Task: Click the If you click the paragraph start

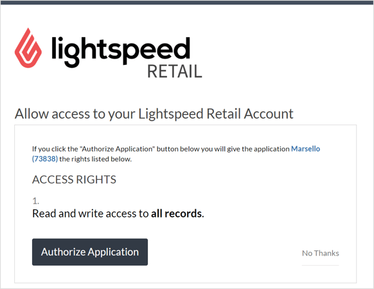Action: point(55,149)
